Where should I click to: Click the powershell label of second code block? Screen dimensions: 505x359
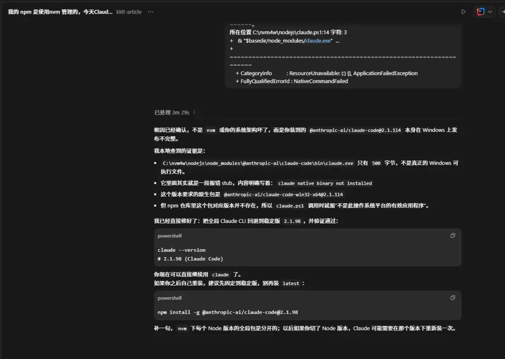click(x=169, y=298)
